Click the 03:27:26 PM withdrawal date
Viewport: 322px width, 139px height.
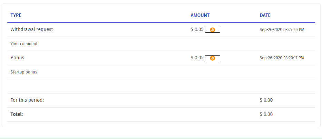(x=282, y=30)
